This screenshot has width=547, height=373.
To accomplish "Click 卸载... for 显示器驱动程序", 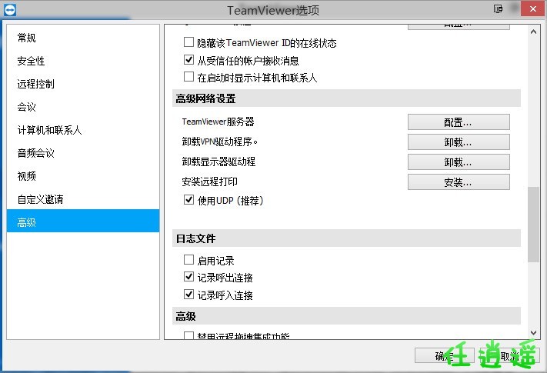I will click(459, 162).
